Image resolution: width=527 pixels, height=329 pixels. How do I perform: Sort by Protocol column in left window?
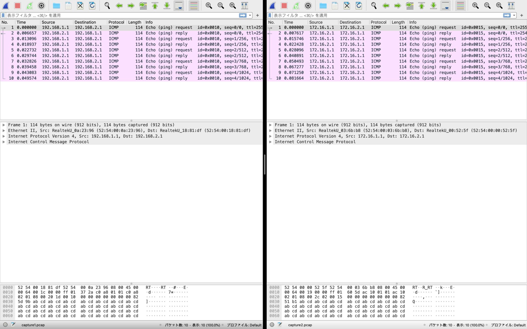(x=117, y=22)
